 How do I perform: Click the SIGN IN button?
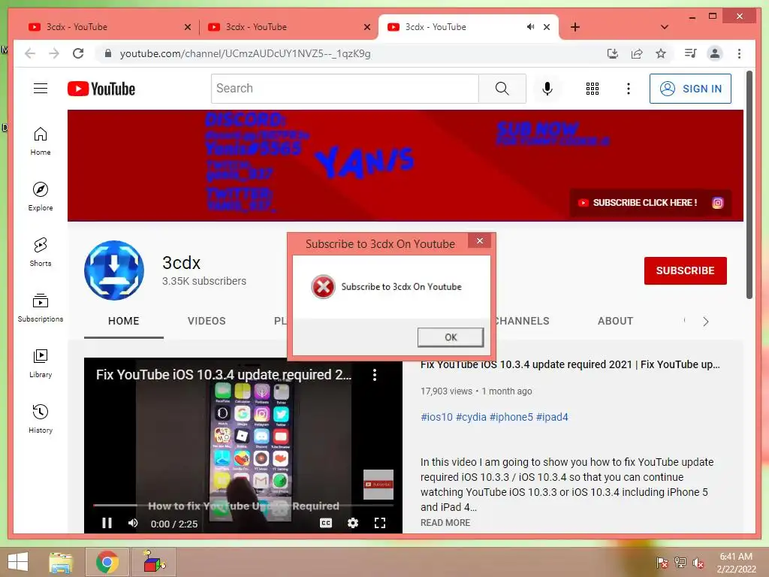pyautogui.click(x=690, y=89)
